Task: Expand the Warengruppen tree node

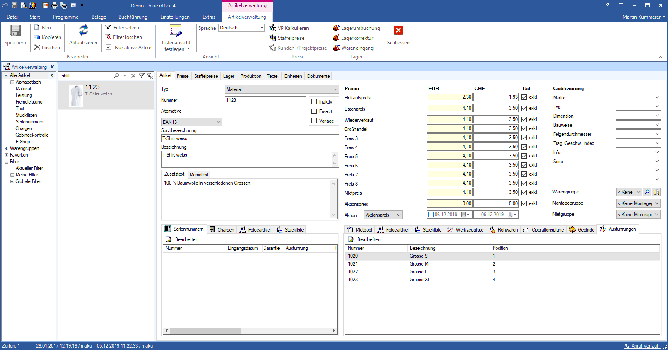Action: 6,148
